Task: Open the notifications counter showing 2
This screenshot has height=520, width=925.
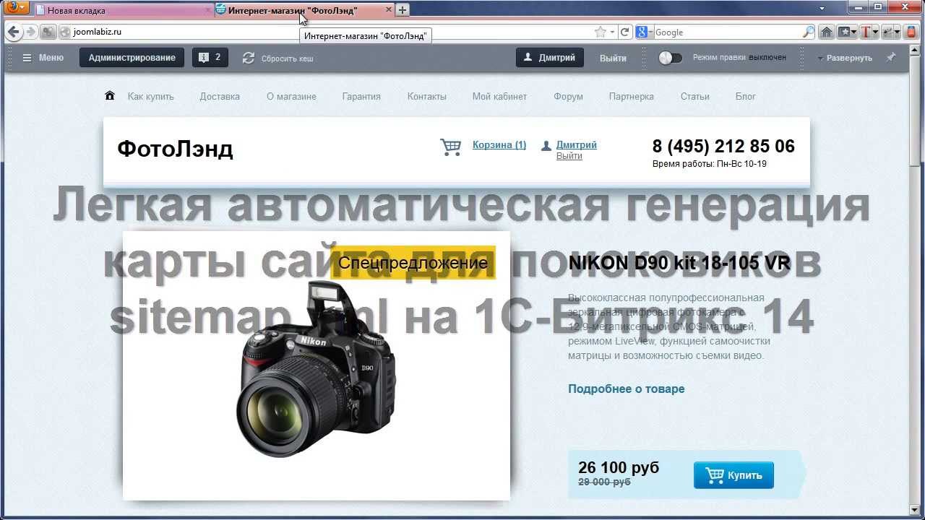Action: 210,58
